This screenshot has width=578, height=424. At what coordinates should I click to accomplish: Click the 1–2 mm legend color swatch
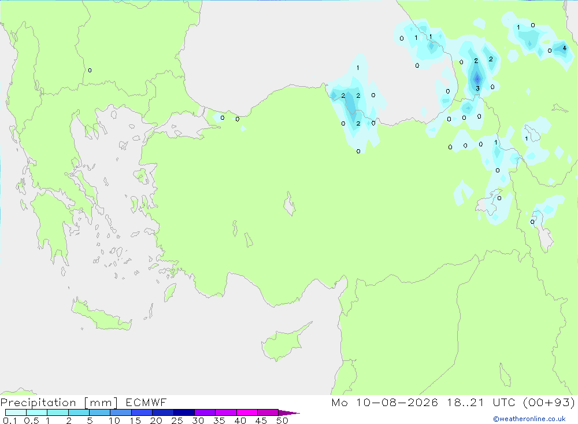click(x=58, y=412)
